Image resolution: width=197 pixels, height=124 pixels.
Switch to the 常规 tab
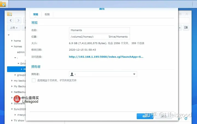(x=36, y=14)
